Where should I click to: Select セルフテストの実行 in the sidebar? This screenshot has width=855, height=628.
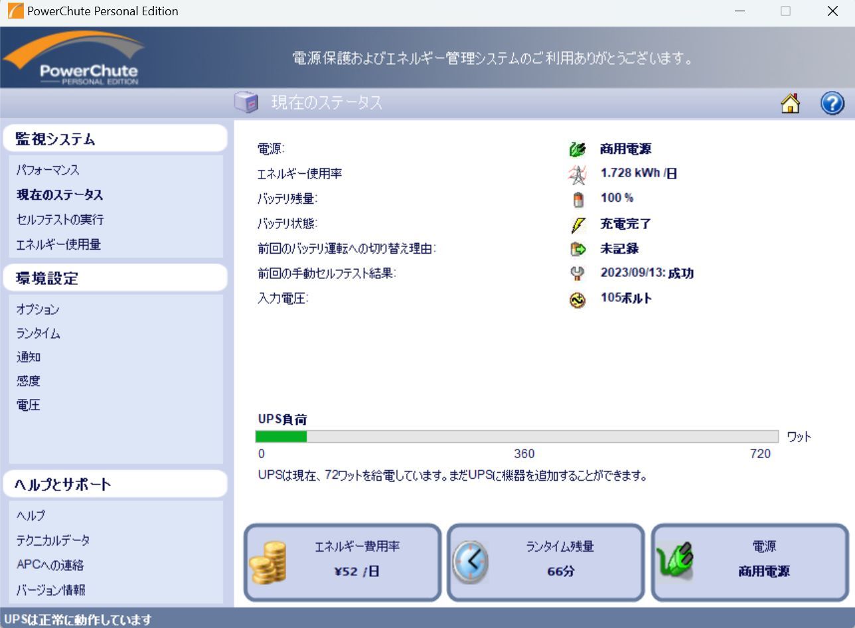coord(60,220)
